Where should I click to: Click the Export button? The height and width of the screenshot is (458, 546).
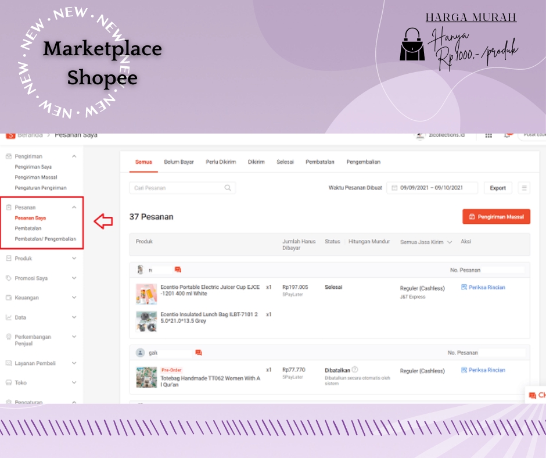pyautogui.click(x=498, y=188)
